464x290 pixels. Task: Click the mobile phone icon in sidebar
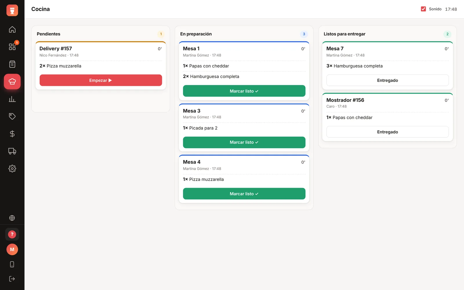[x=12, y=264]
